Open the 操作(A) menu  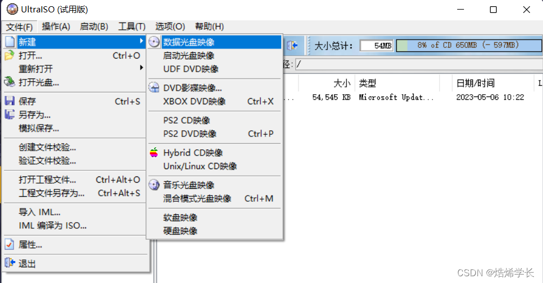coord(56,26)
